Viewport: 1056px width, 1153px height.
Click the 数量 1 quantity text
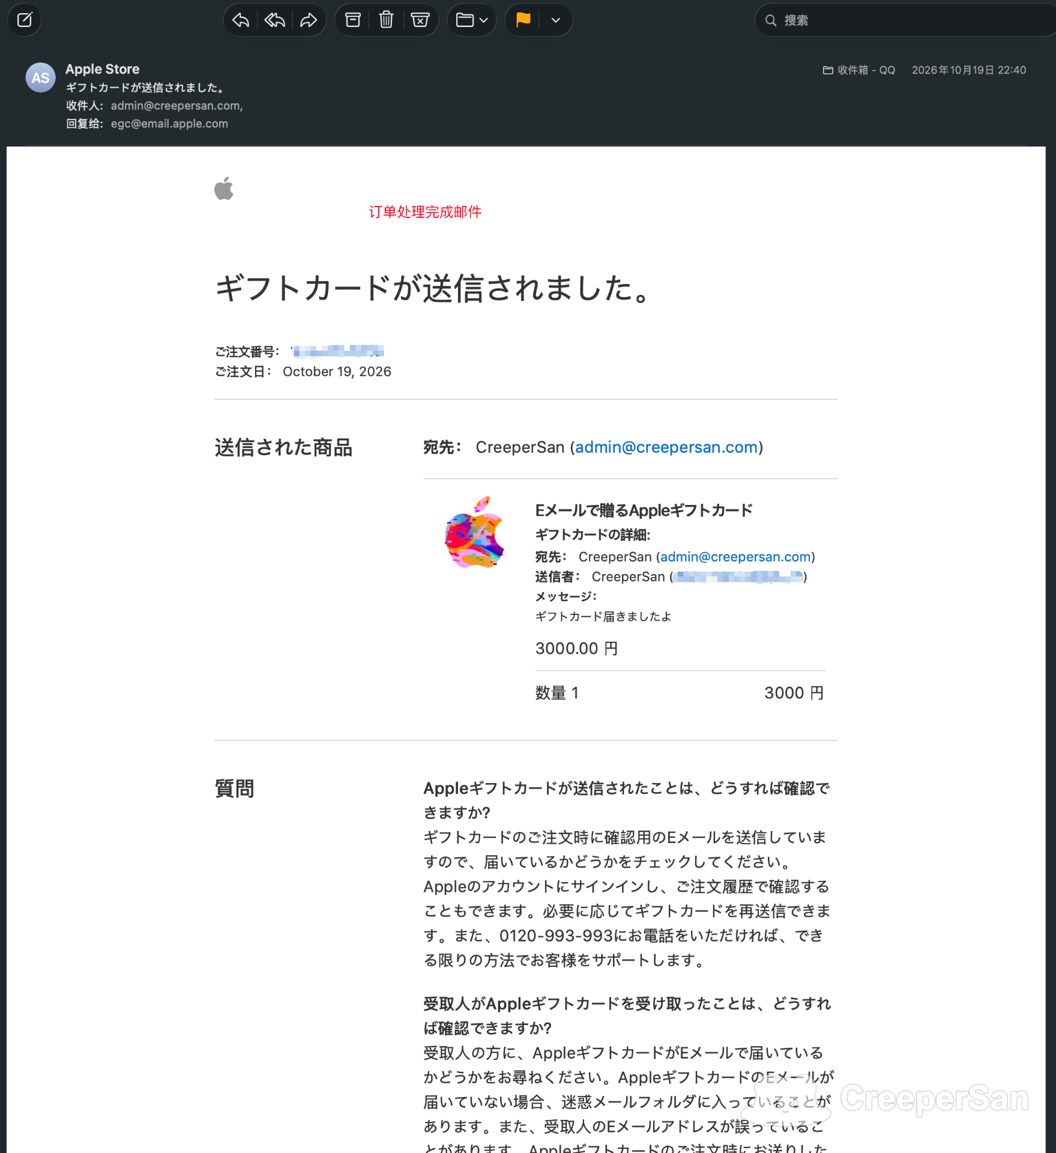coord(557,693)
